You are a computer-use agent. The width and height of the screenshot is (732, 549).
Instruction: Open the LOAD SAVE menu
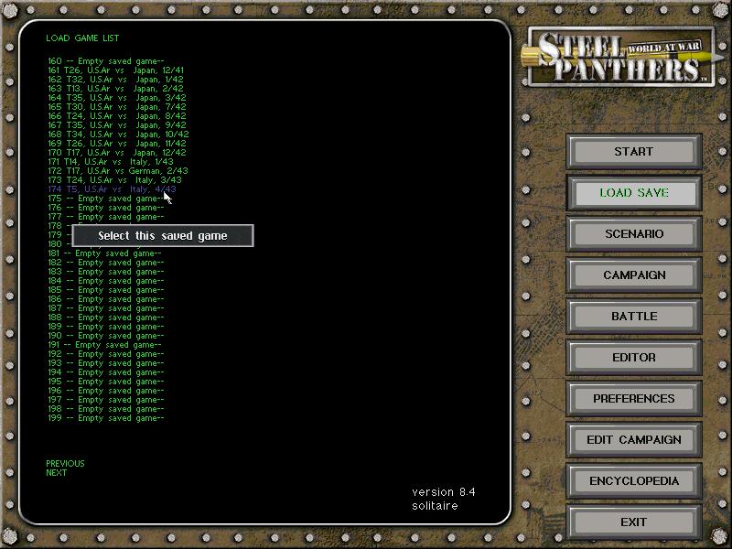[634, 193]
